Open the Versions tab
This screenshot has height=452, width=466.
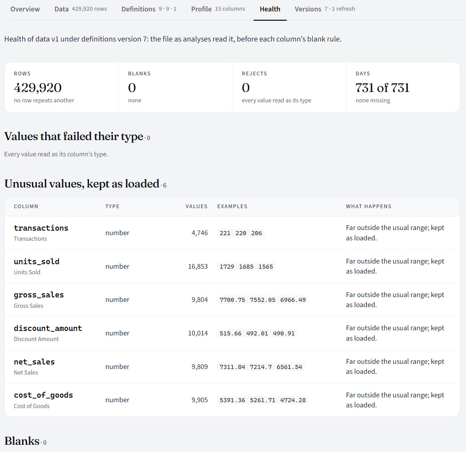click(x=325, y=9)
